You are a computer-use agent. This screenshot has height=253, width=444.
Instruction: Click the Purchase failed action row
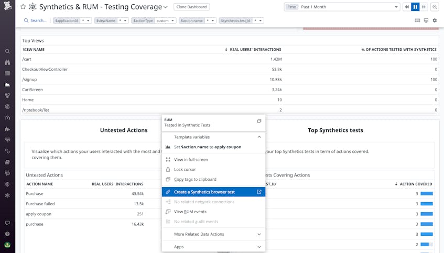[x=93, y=204]
